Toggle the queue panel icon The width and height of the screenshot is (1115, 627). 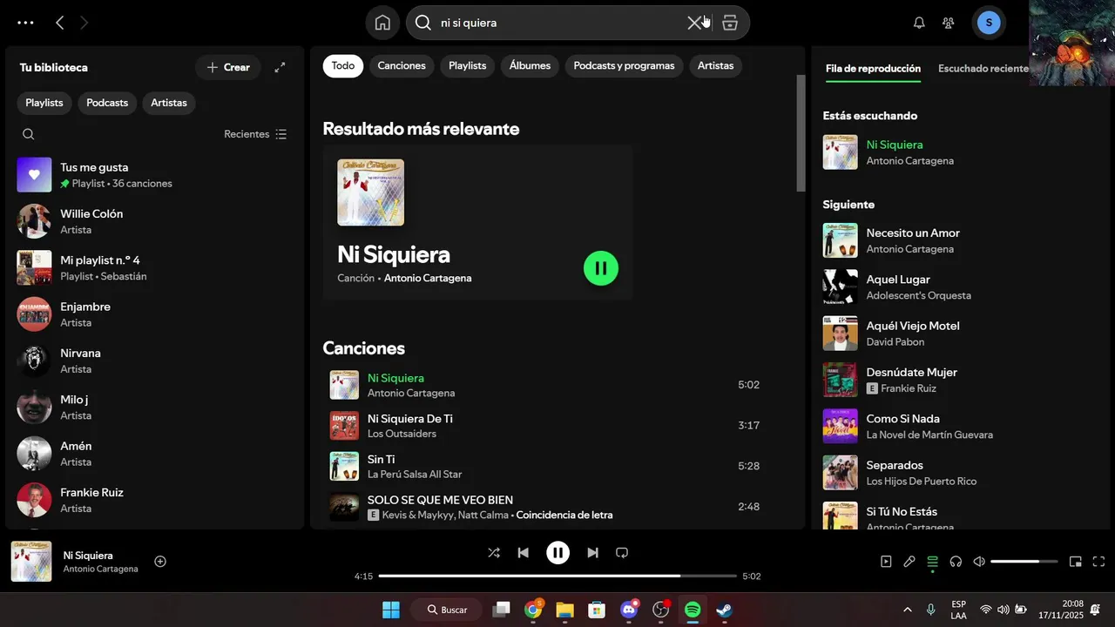pyautogui.click(x=932, y=562)
